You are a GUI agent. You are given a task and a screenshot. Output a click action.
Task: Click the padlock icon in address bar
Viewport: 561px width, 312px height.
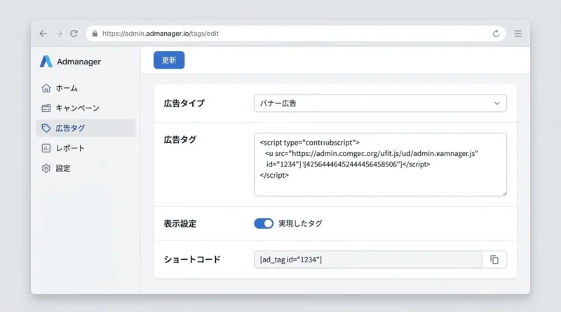pyautogui.click(x=95, y=34)
